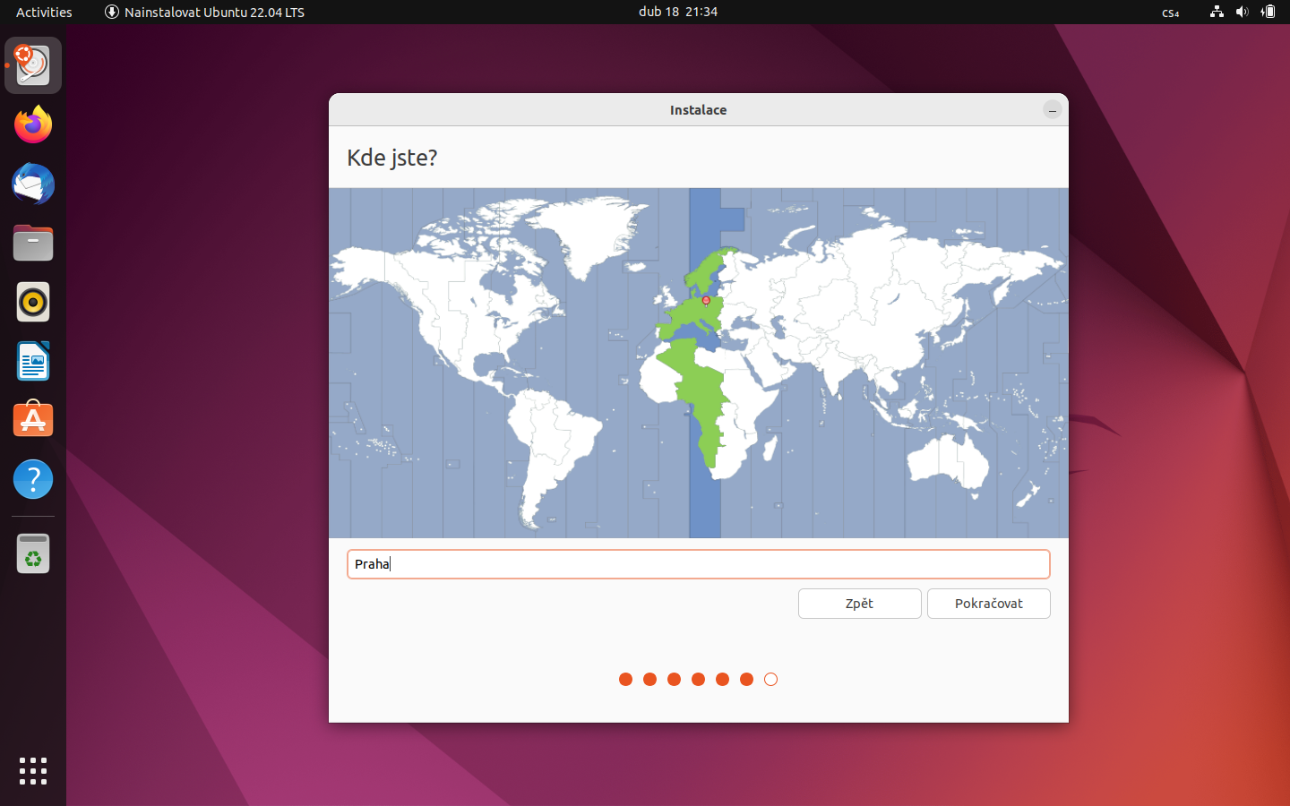This screenshot has height=806, width=1290.
Task: Click the network icon in the tray
Action: click(1216, 12)
